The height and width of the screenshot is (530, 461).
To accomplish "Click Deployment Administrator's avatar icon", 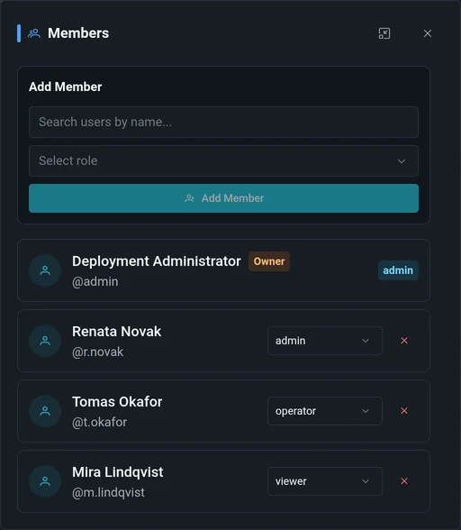I will click(x=45, y=270).
